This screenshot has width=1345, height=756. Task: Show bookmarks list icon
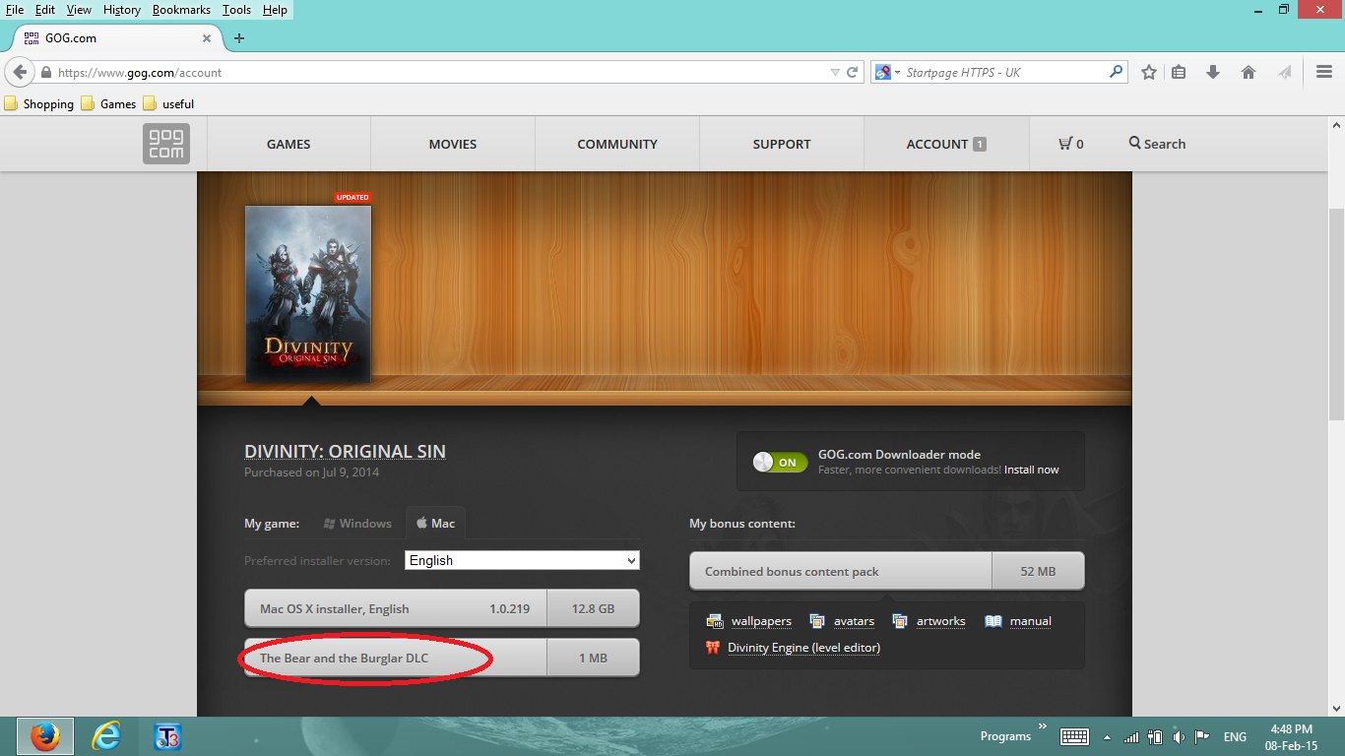coord(1180,72)
